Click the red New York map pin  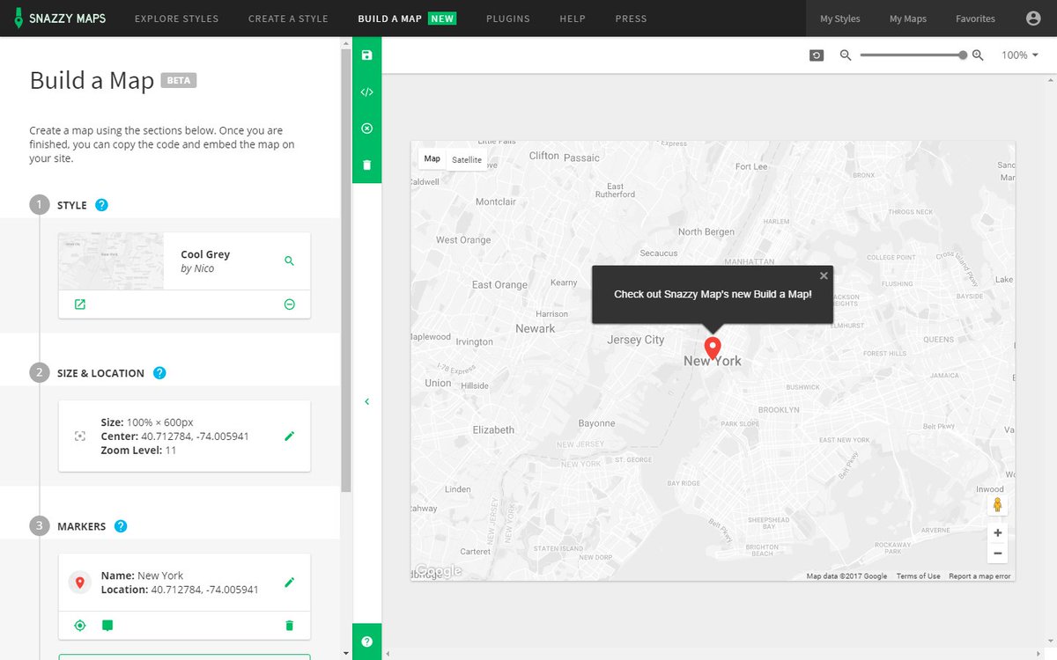point(713,348)
